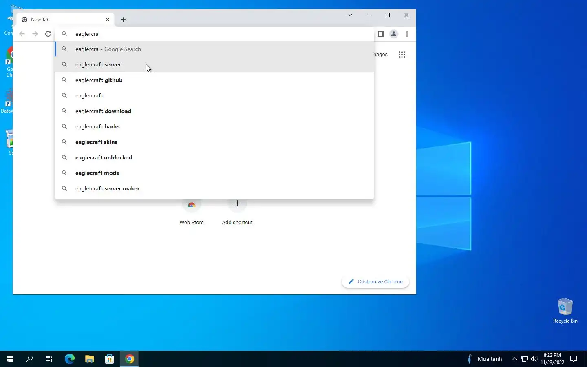Open the notification center icon
The width and height of the screenshot is (587, 367).
pos(574,359)
